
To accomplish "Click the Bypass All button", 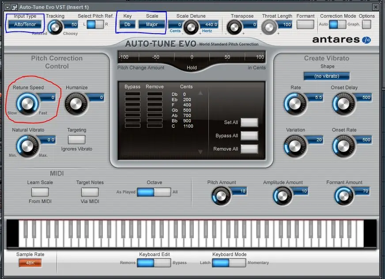I will coord(249,136).
